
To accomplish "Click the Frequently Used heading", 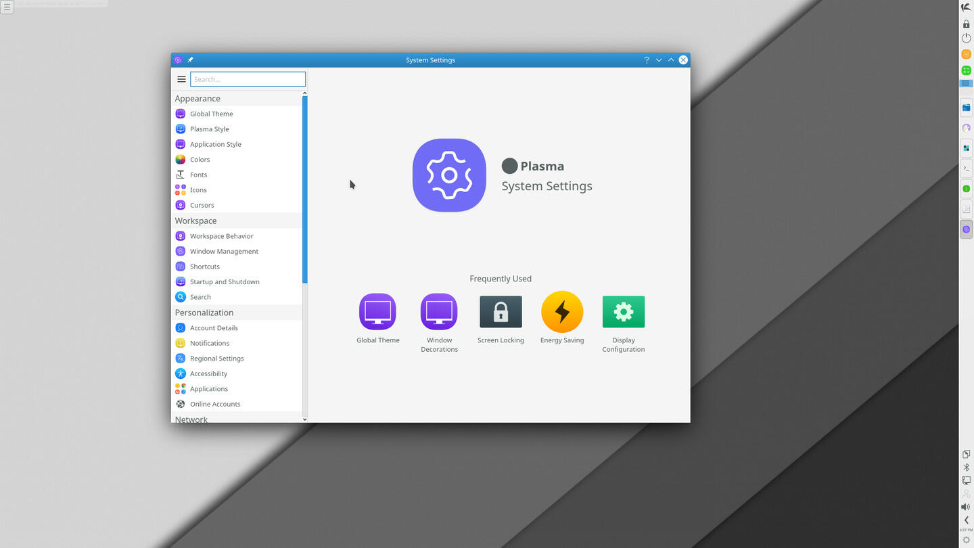I will point(501,279).
